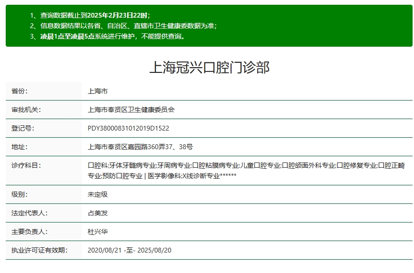Click the 省份 field label

20,91
